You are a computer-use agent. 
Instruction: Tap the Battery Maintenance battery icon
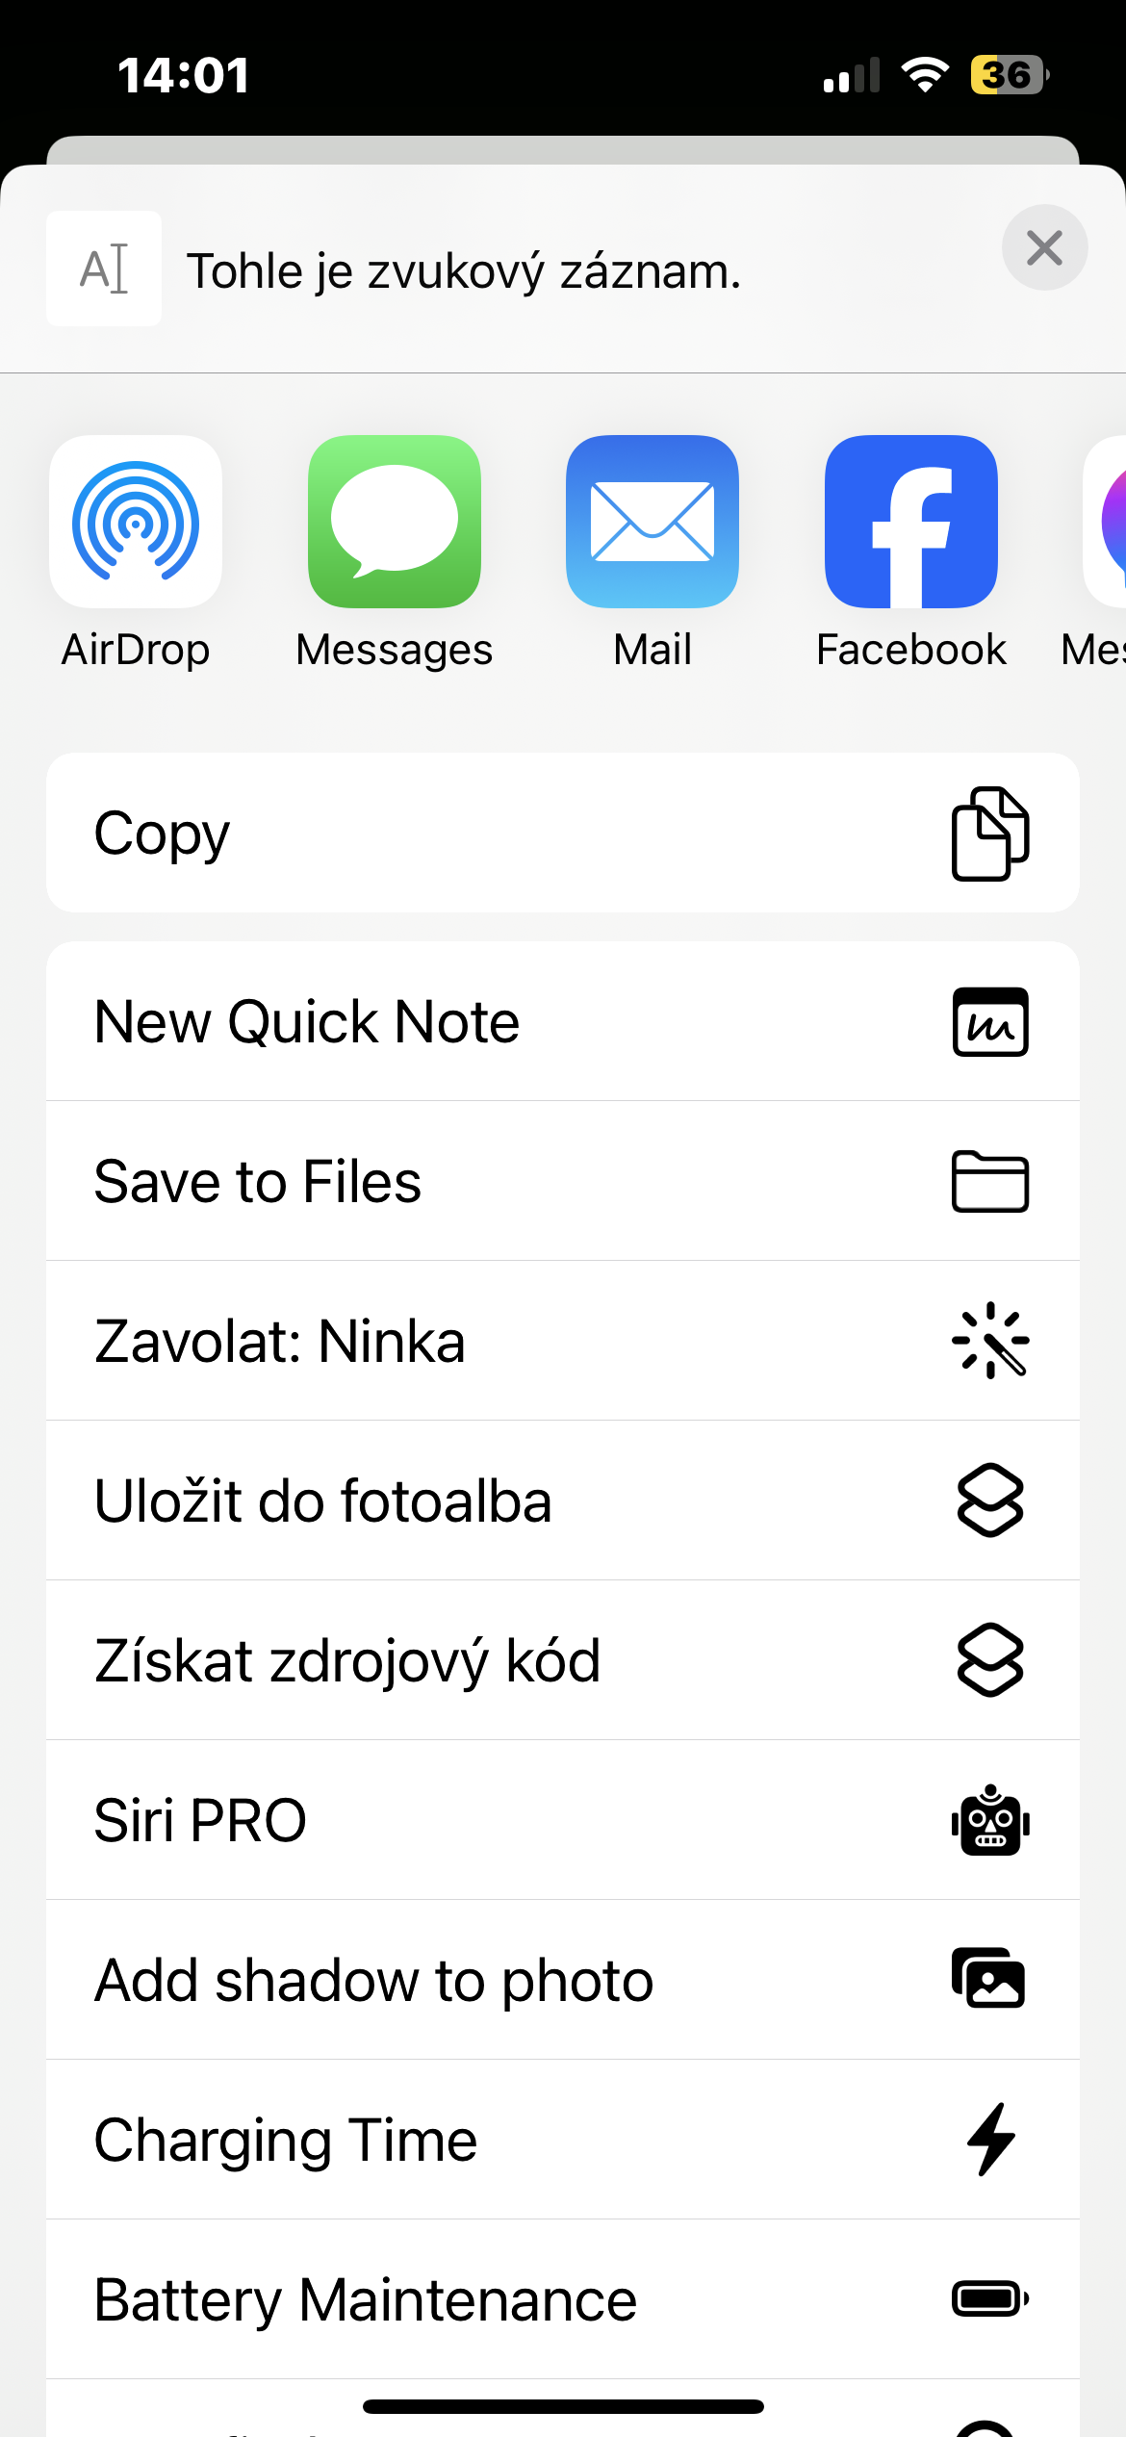(990, 2300)
